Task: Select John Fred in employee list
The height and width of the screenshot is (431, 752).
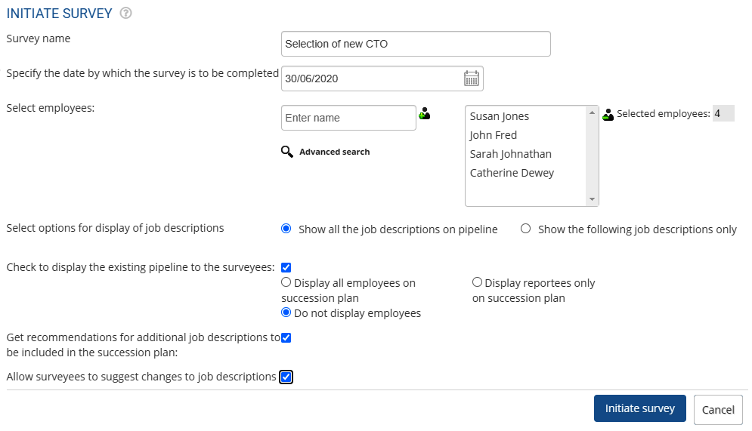Action: click(493, 135)
